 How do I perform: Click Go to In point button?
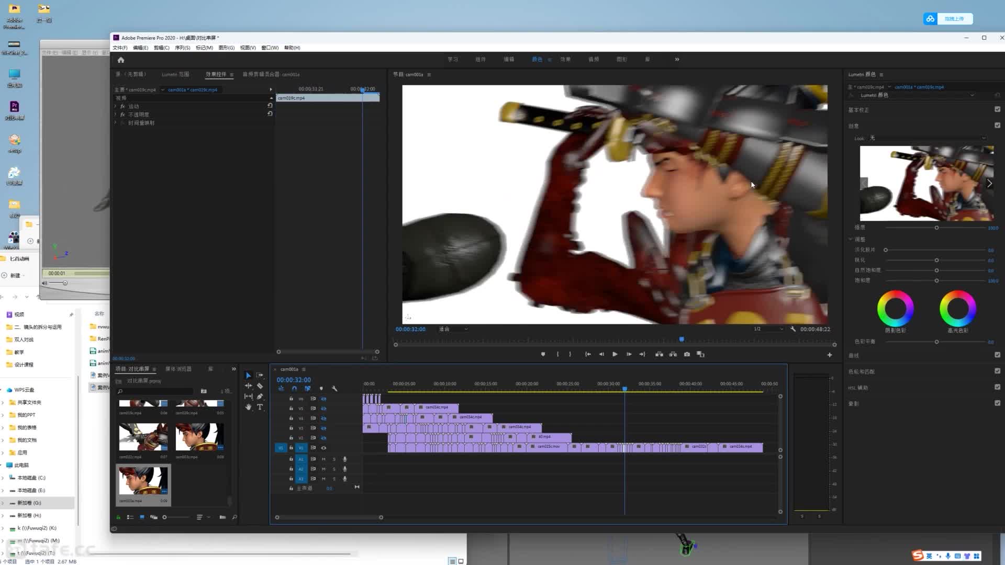pyautogui.click(x=588, y=354)
